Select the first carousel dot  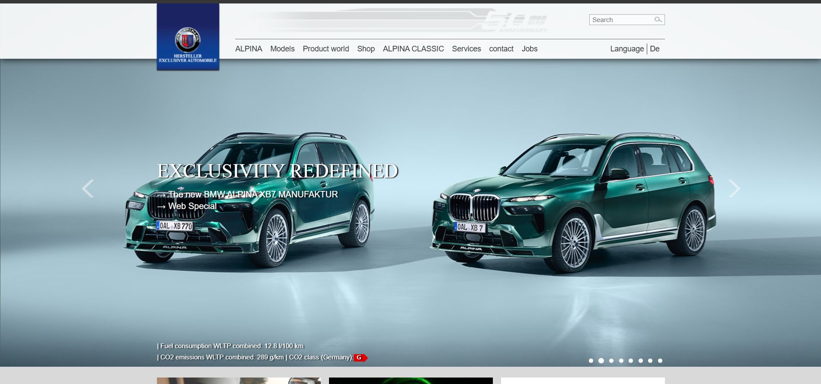pos(591,361)
